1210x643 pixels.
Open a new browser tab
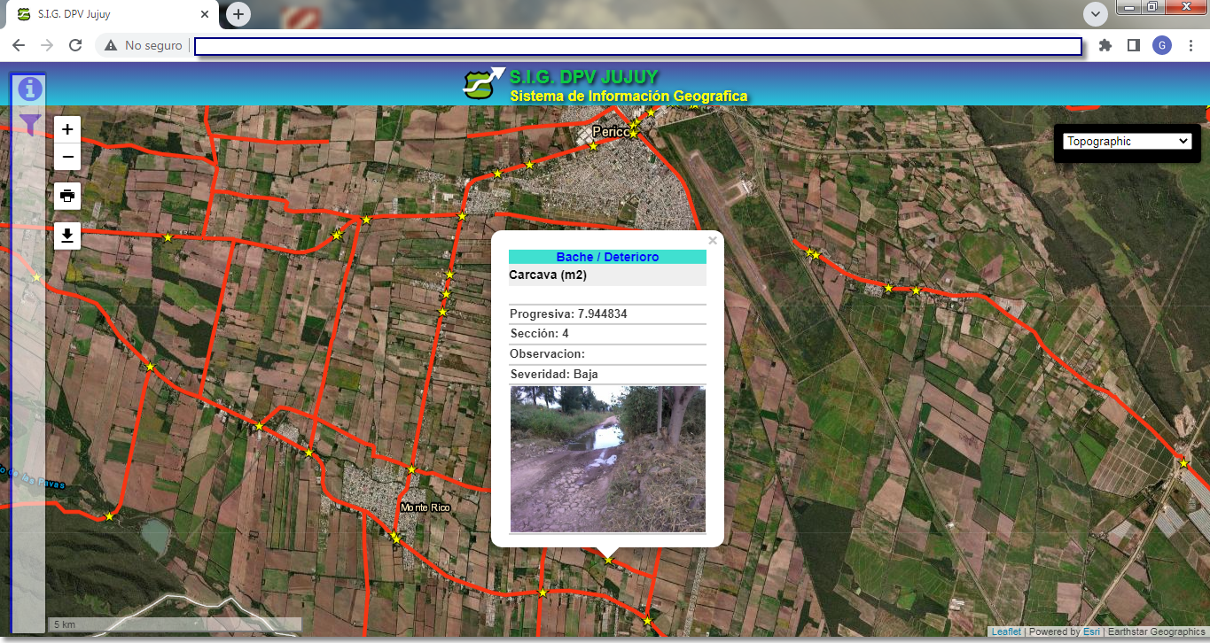[238, 14]
